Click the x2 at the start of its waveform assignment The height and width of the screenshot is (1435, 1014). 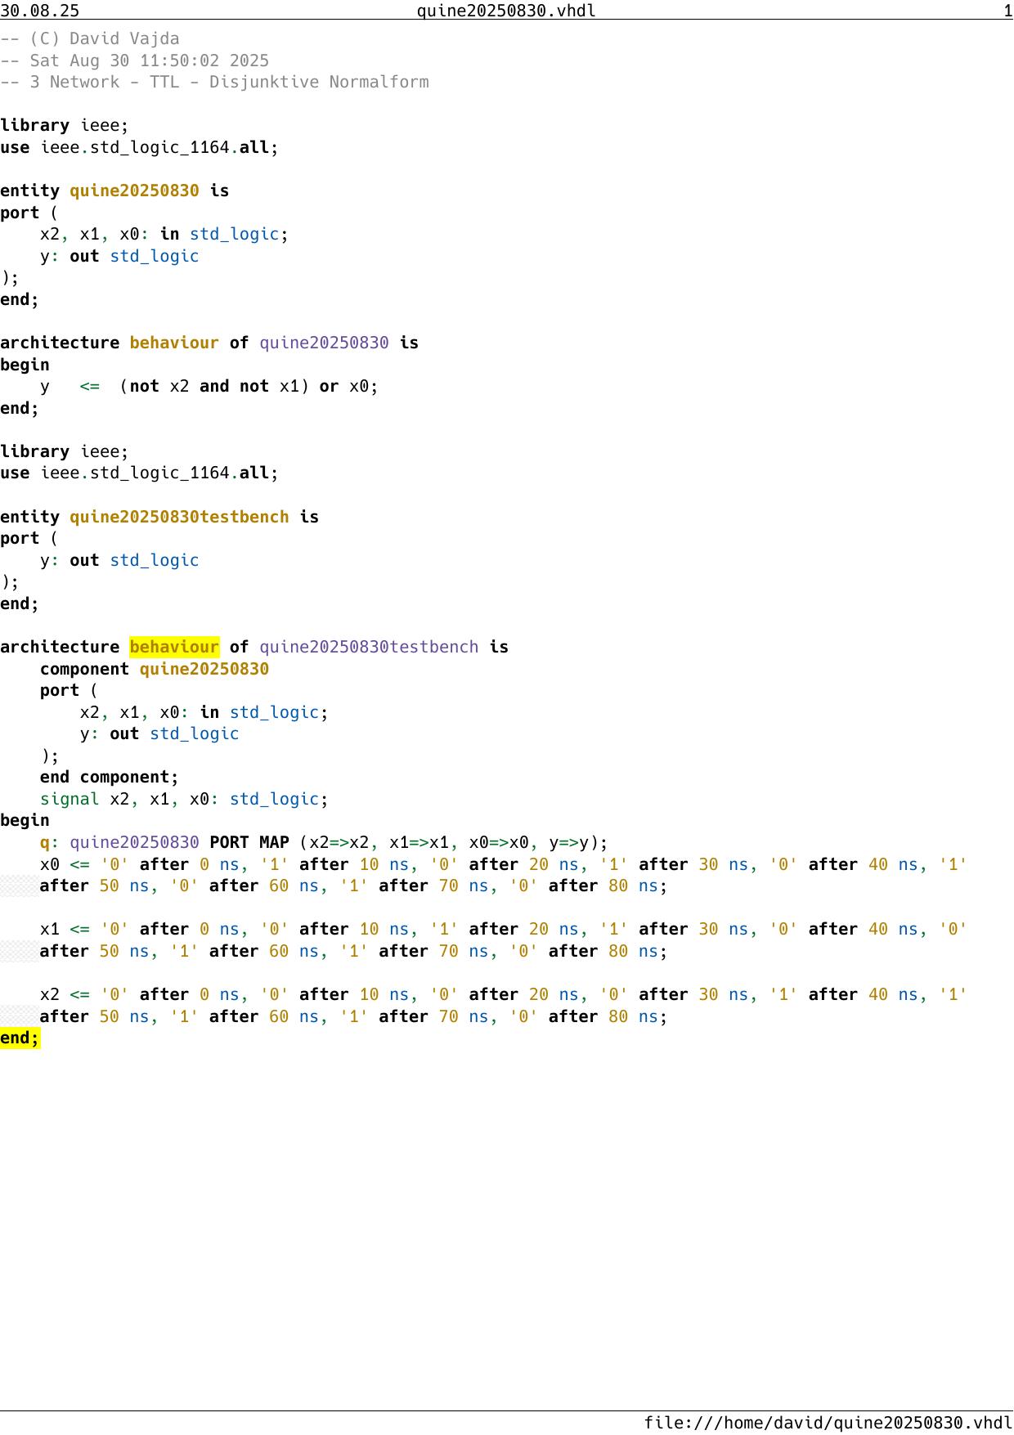point(50,995)
